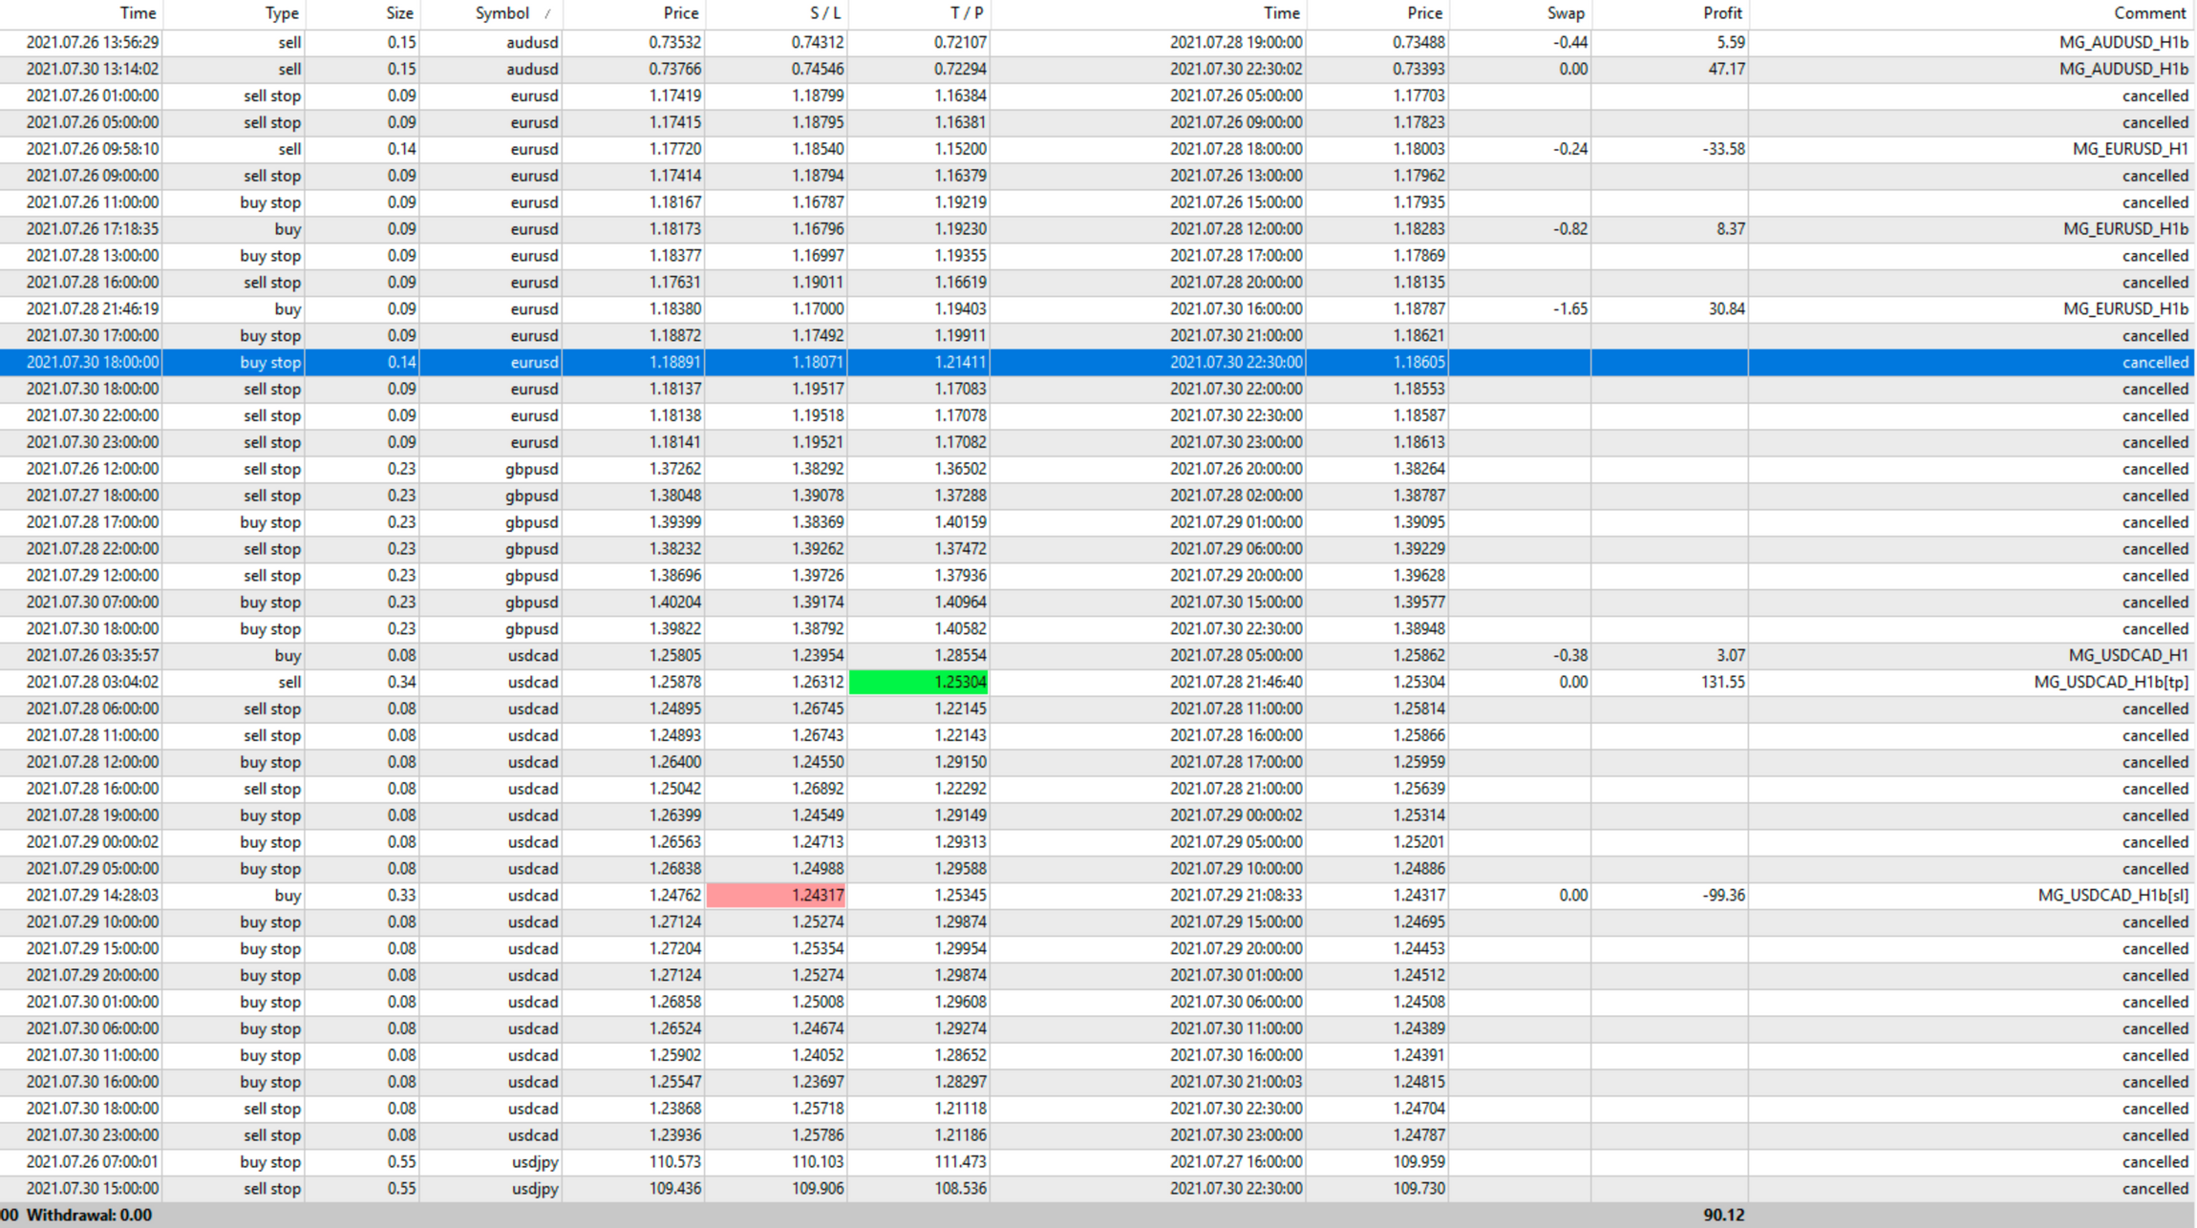Sort by the Symbol column header
The image size is (2197, 1228).
[501, 13]
